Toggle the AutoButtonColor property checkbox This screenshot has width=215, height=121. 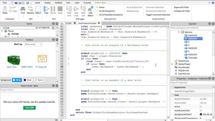point(201,111)
